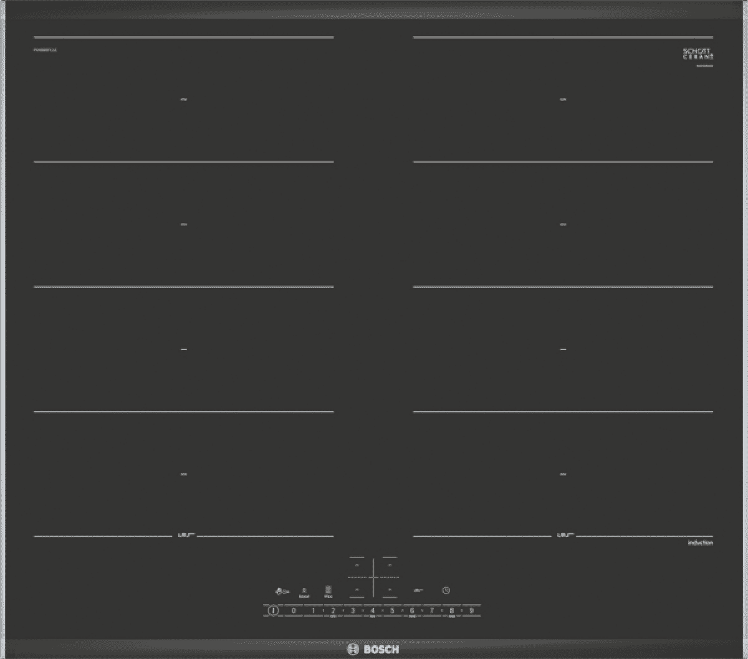Tap the timer clock symbol
Viewport: 748px width, 659px height.
[x=446, y=590]
